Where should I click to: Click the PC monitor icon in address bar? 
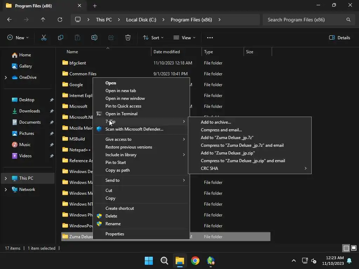[x=78, y=20]
